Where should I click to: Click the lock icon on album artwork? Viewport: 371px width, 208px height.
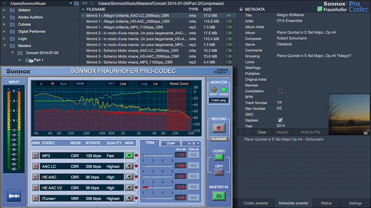[366, 132]
